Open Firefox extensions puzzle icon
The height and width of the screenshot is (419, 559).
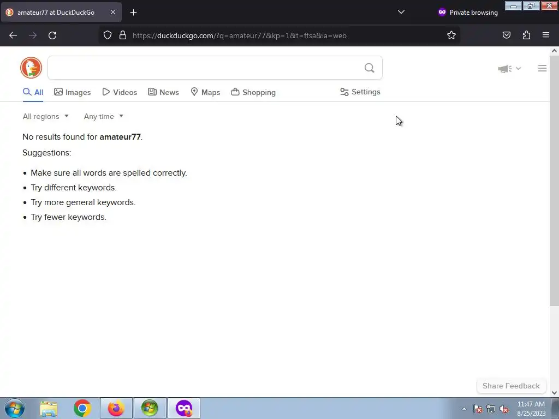pos(526,35)
